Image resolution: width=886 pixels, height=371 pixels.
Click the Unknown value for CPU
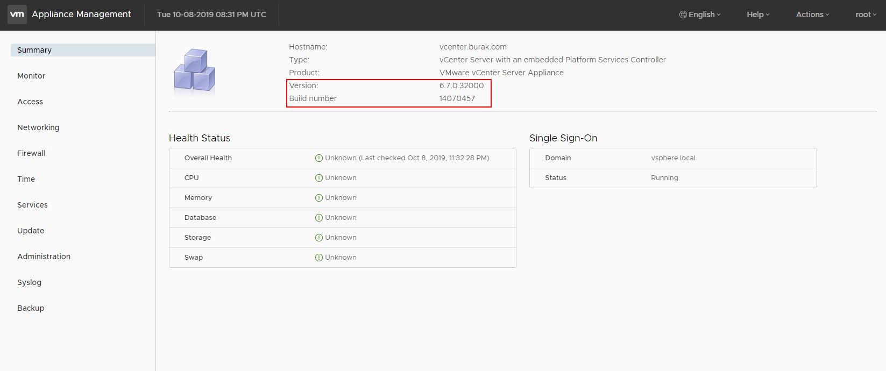(x=341, y=178)
